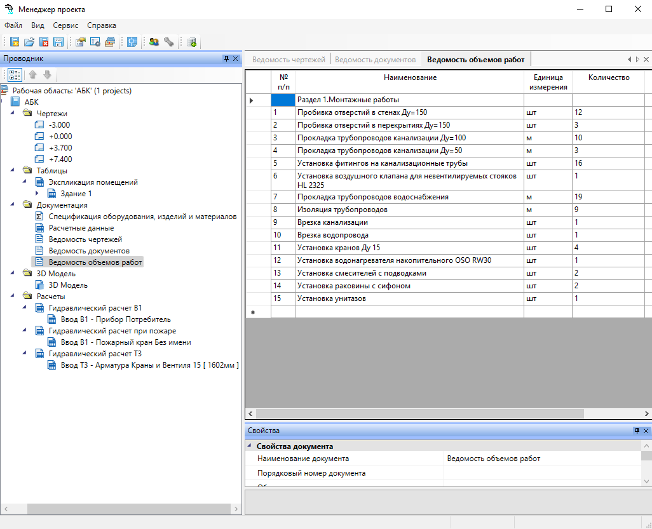The image size is (652, 529).
Task: Collapse the Чертежи folder
Action: coord(13,114)
